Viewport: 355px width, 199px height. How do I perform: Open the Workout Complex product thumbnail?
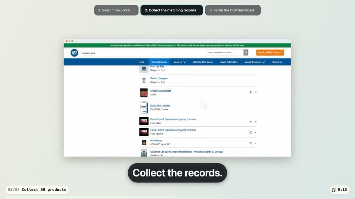(144, 80)
